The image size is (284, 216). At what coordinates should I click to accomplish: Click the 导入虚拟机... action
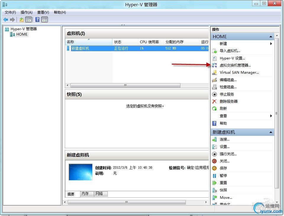(x=230, y=51)
